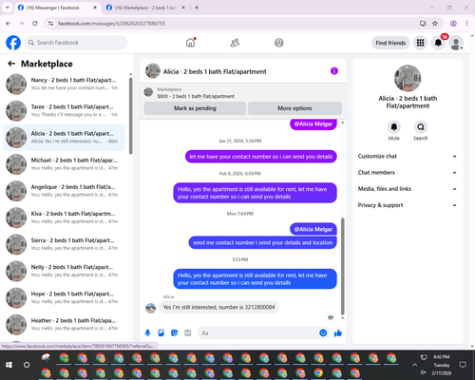475x380 pixels.
Task: Open the Friends icon in top navigation
Action: pos(235,43)
